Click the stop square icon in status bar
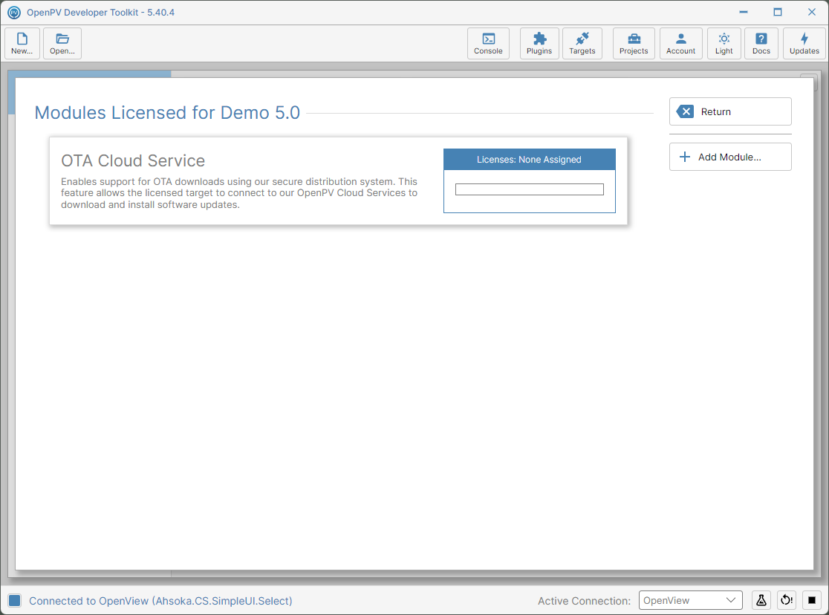 [812, 600]
